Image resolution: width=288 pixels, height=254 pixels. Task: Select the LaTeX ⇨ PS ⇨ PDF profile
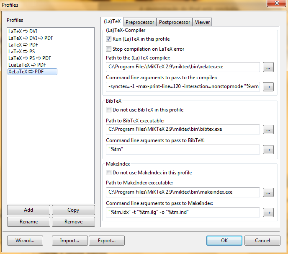pyautogui.click(x=30, y=58)
